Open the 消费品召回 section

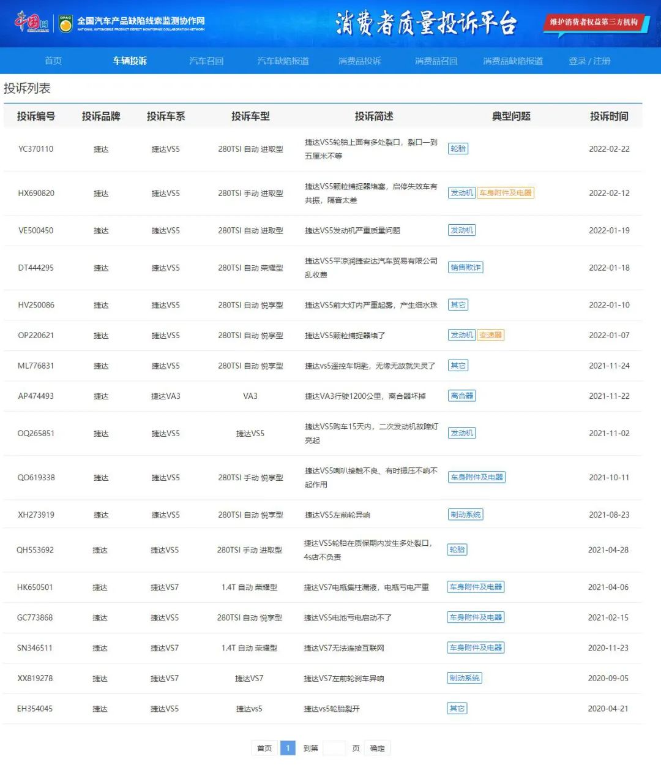click(x=435, y=61)
